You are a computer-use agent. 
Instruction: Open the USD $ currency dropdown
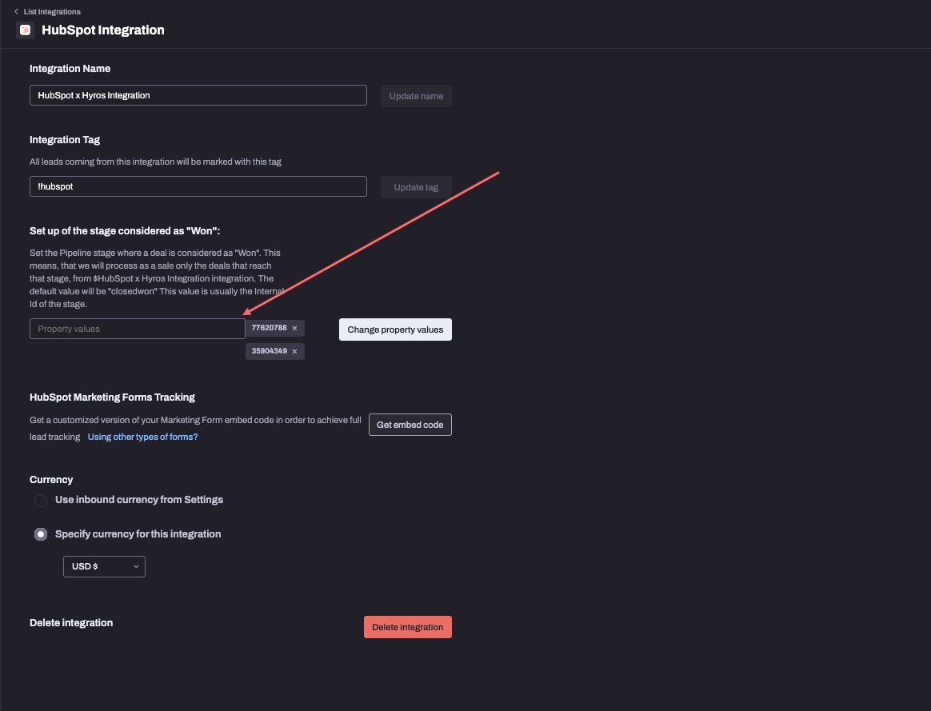pyautogui.click(x=104, y=566)
